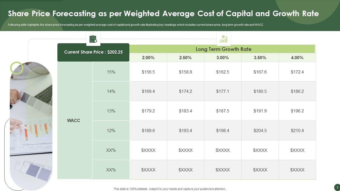This screenshot has width=340, height=191.
Task: Select the 12% WACC row header
Action: [x=111, y=131]
